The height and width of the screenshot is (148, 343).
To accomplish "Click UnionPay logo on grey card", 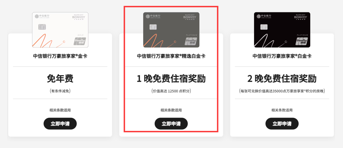I will [191, 41].
